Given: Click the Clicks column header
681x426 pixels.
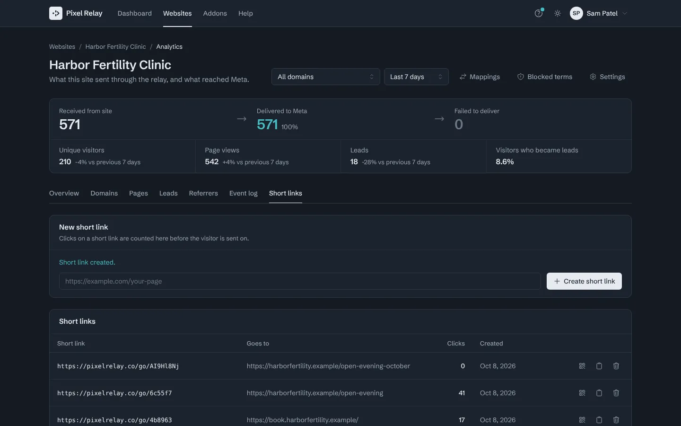Looking at the screenshot, I should (x=456, y=343).
